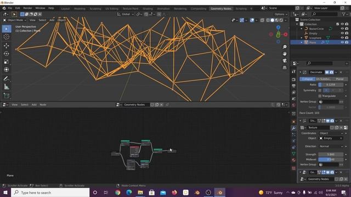Screen dimensions: 351x197
Task: Adjust the Decimate Ratio slider
Action: (x=331, y=85)
